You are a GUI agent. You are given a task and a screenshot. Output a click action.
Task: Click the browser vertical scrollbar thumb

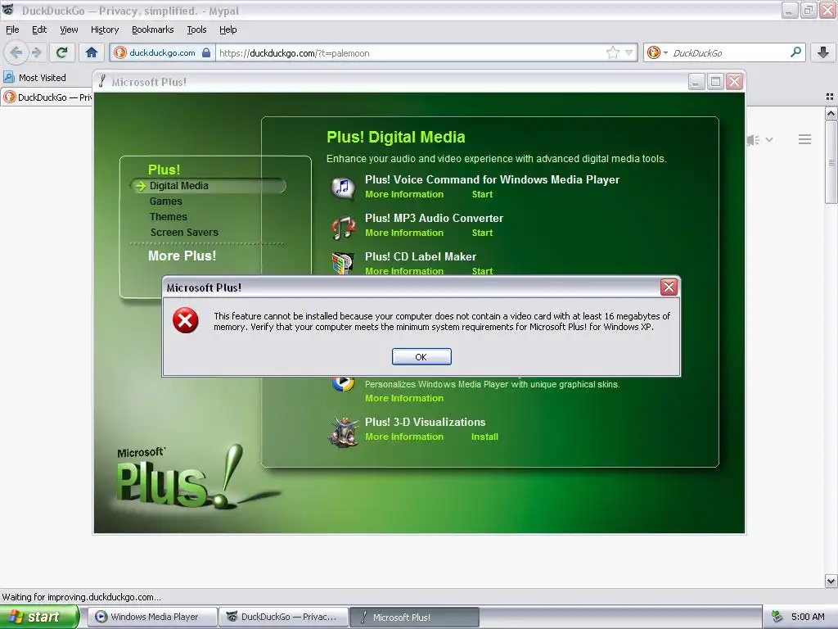point(831,162)
